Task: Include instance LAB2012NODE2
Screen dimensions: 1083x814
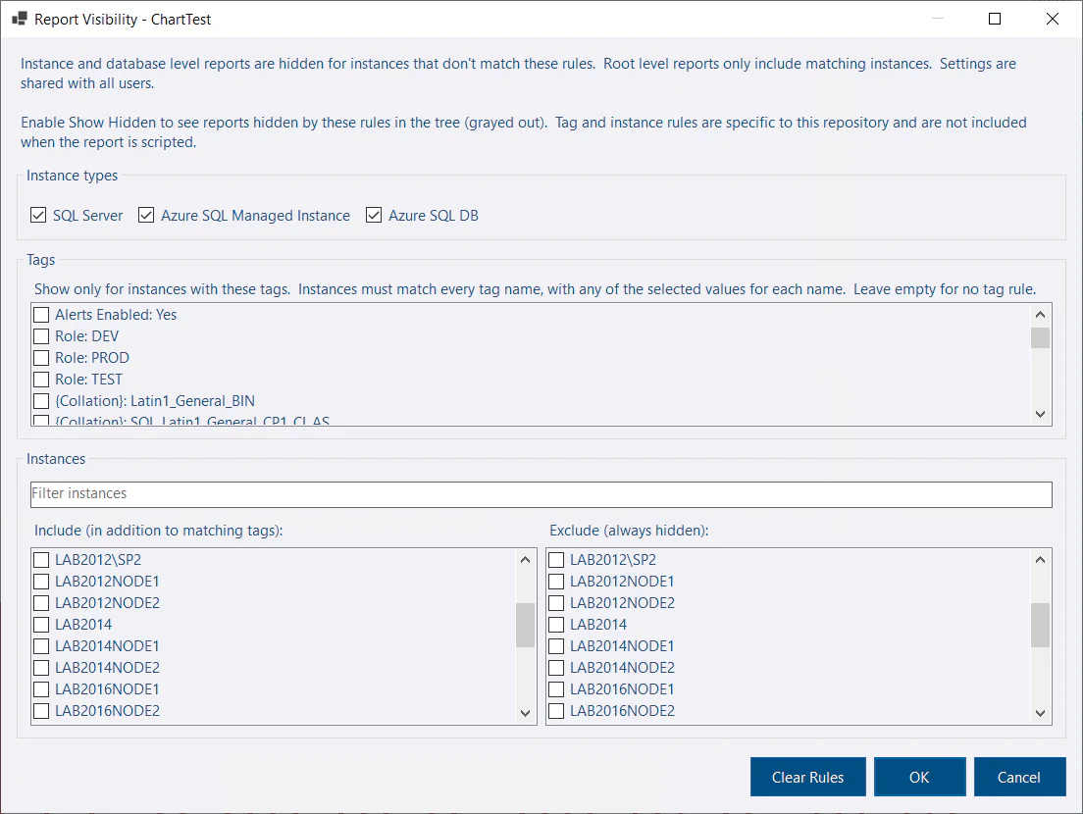Action: (x=41, y=603)
